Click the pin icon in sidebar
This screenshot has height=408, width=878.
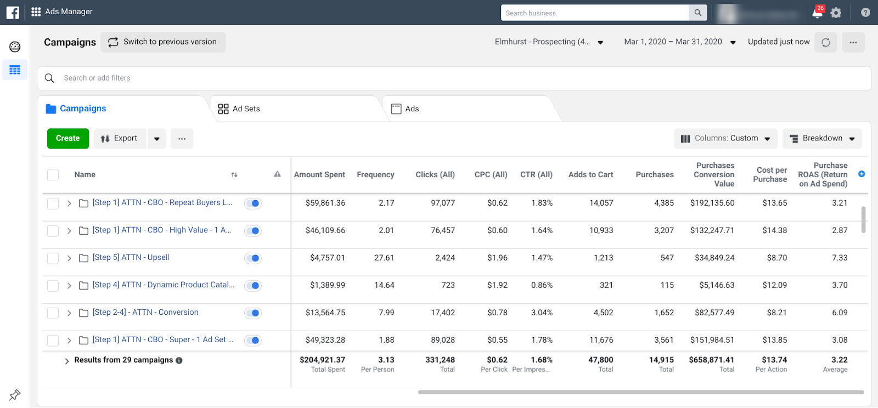click(15, 394)
